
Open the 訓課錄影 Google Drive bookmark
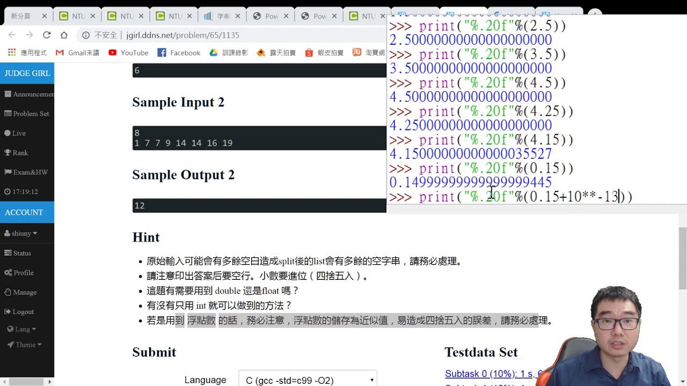[x=229, y=53]
